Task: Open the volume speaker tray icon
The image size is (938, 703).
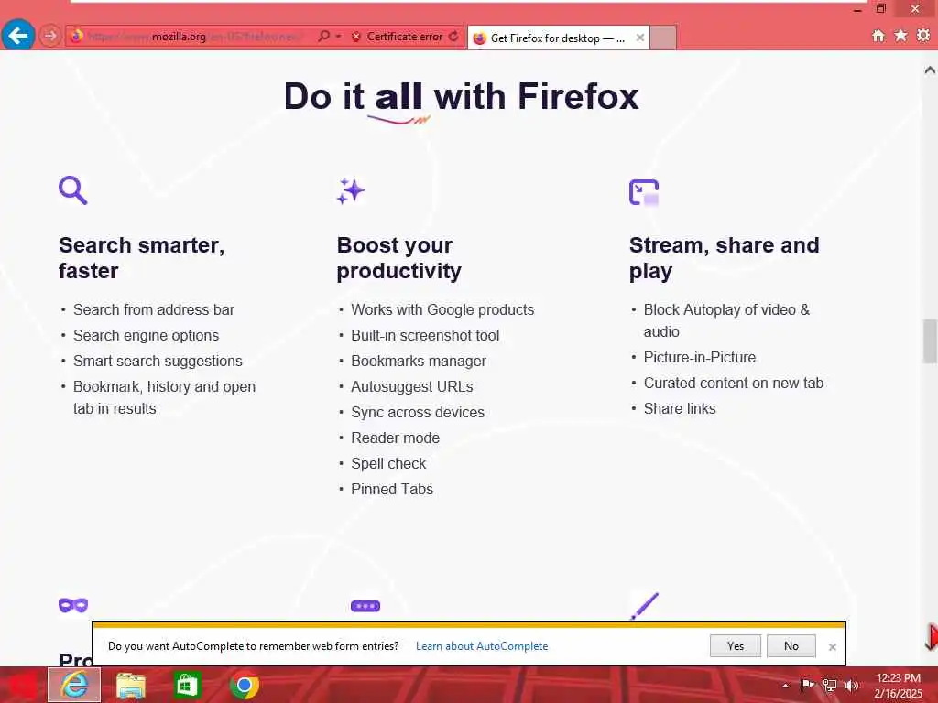Action: coord(852,685)
